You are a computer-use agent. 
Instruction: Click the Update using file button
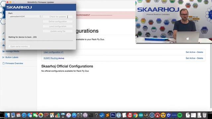click(58, 31)
